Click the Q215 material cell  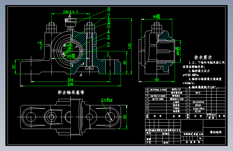(x=198, y=93)
